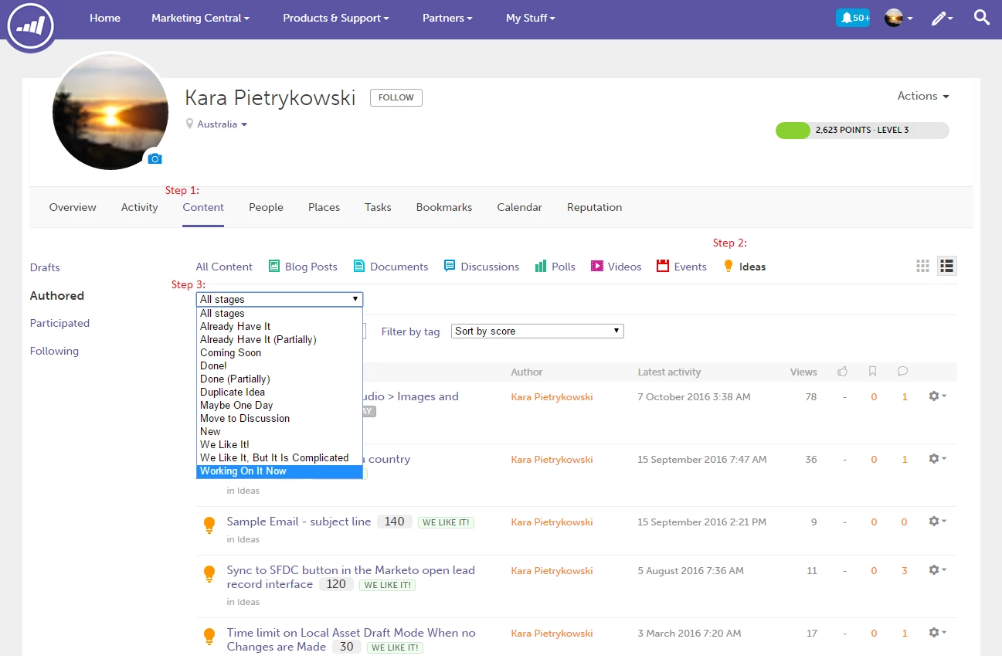Open the Bookmarks tab

(x=444, y=207)
